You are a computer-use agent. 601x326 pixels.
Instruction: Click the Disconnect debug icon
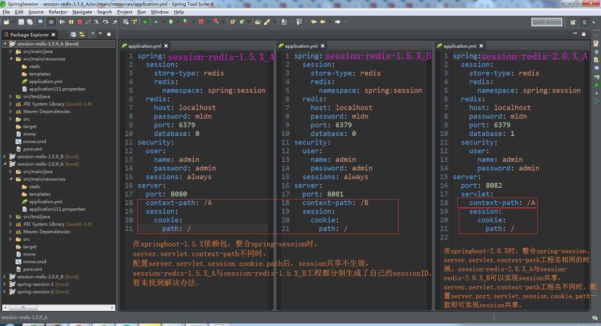click(x=88, y=22)
